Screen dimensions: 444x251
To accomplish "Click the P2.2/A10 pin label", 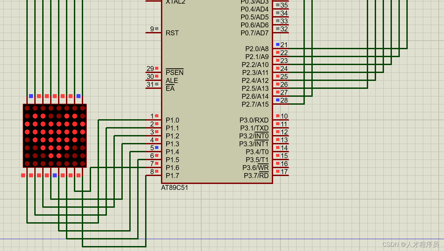I will [x=255, y=65].
